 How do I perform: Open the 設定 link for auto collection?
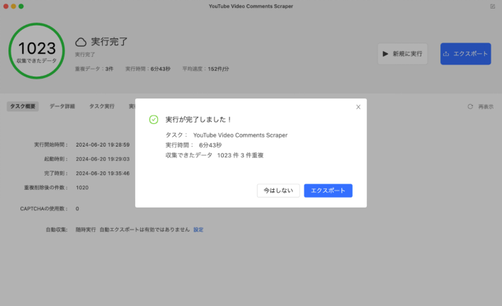198,229
